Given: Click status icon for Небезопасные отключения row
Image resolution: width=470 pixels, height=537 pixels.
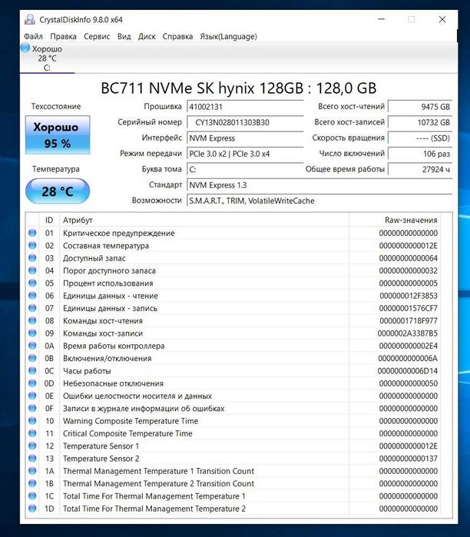Looking at the screenshot, I should [32, 383].
